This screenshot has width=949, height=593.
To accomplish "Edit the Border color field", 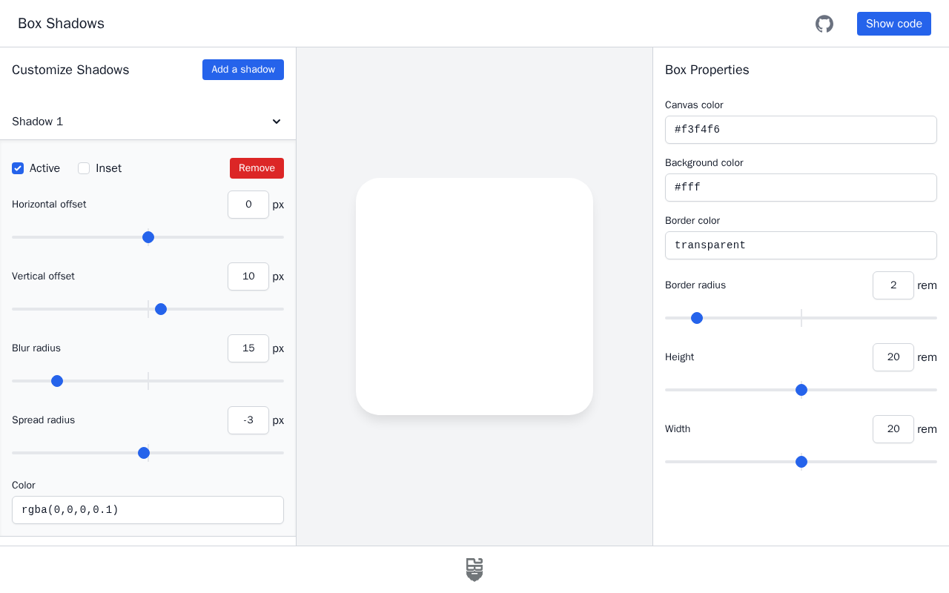I will (x=801, y=245).
